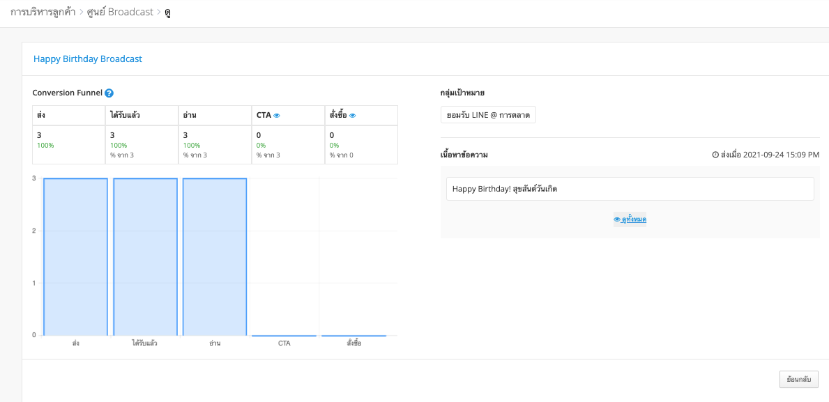Select the ดู breadcrumb item
This screenshot has width=829, height=402.
coord(167,12)
